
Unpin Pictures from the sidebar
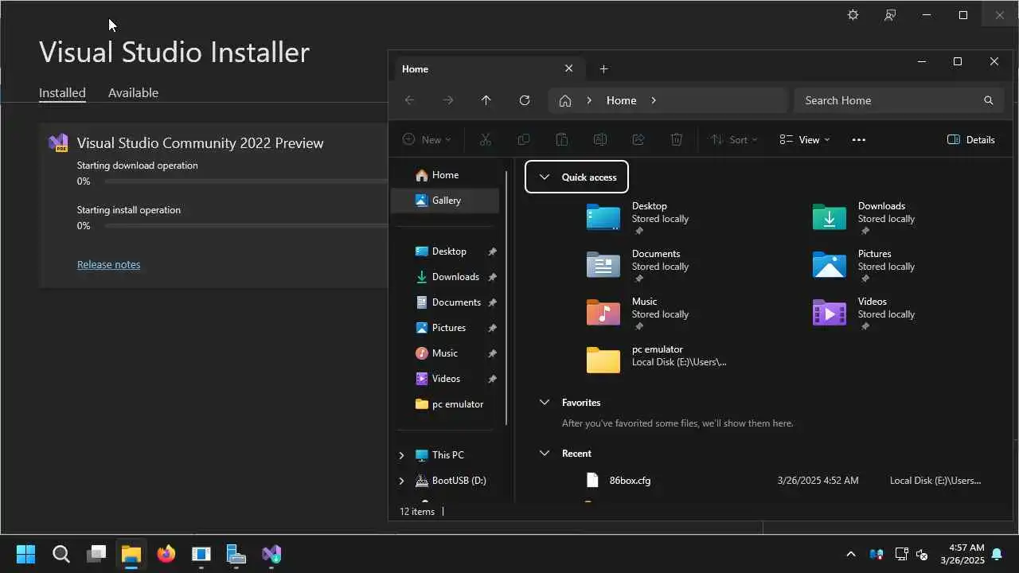[x=492, y=328]
